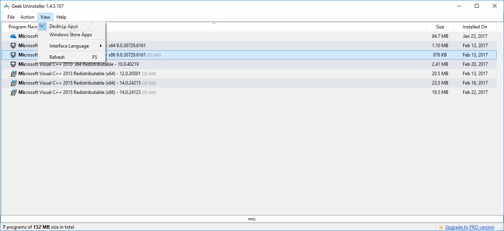Screen dimensions: 504x231
Task: Click installer icon of Visual C++ 2015 (x64)
Action: [x=13, y=83]
